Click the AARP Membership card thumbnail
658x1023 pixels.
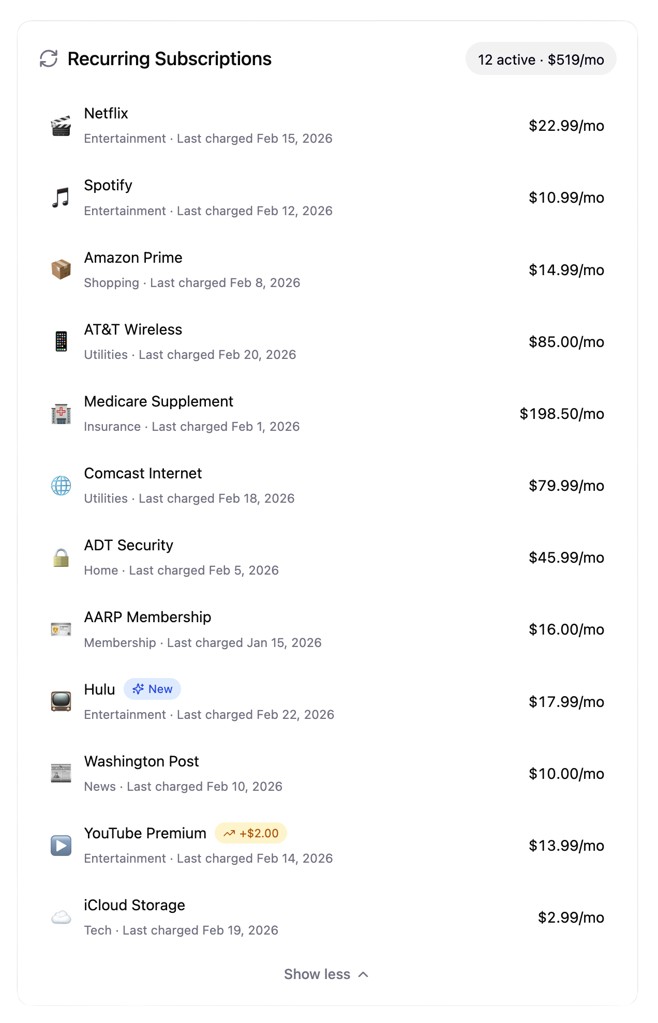[60, 629]
